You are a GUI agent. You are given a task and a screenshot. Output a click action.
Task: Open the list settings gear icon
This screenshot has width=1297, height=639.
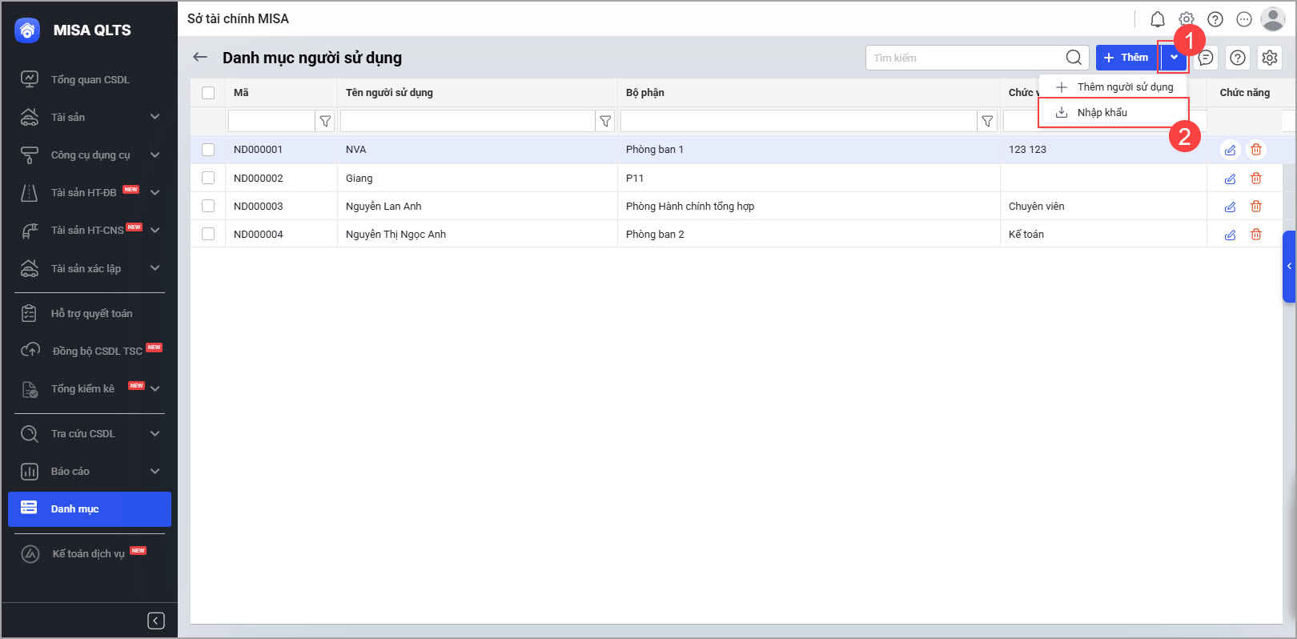pos(1270,58)
